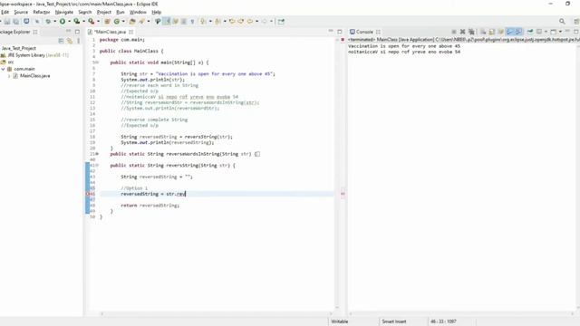This screenshot has width=580, height=326.
Task: Click the Save icon in the toolbar
Action: click(7, 22)
